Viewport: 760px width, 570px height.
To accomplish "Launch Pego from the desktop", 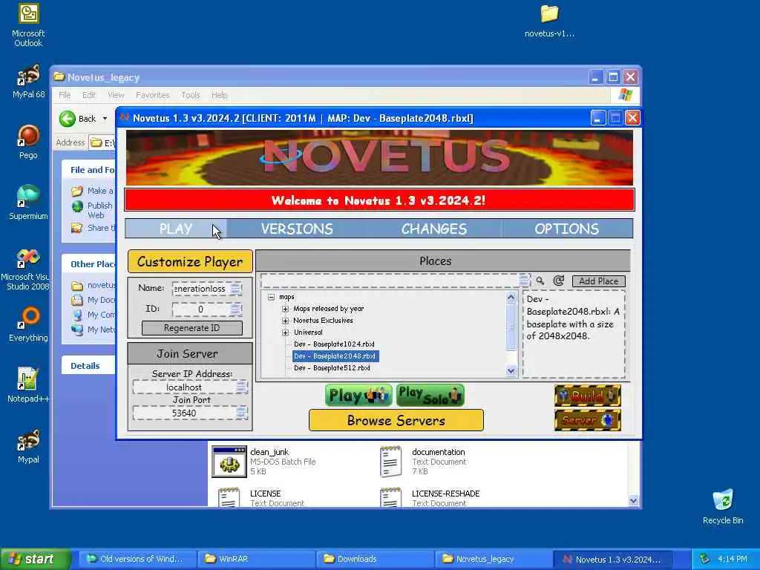I will 28,142.
